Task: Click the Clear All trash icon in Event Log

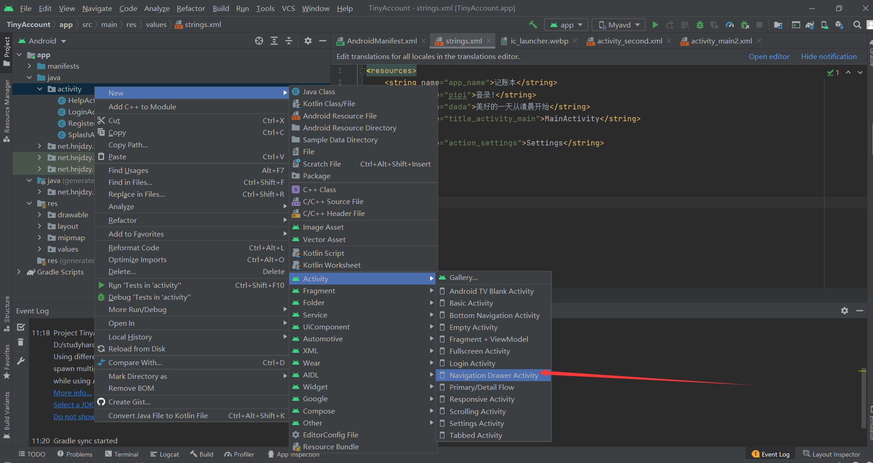Action: 21,342
